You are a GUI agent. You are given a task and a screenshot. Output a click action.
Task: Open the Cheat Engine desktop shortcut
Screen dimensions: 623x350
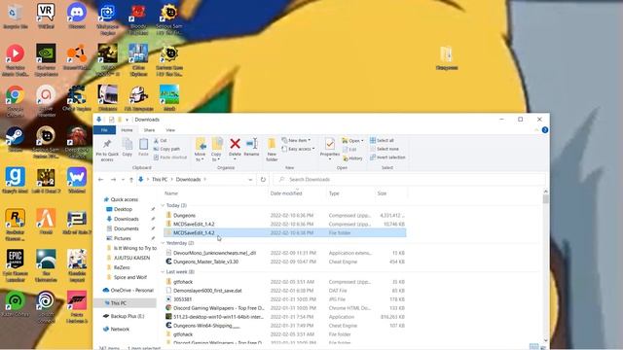tap(77, 98)
